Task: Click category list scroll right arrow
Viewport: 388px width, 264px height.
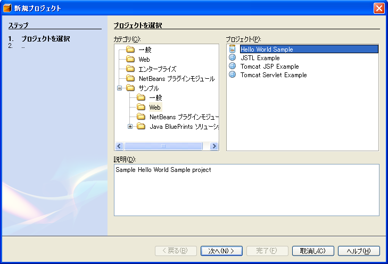Action: tap(214, 146)
